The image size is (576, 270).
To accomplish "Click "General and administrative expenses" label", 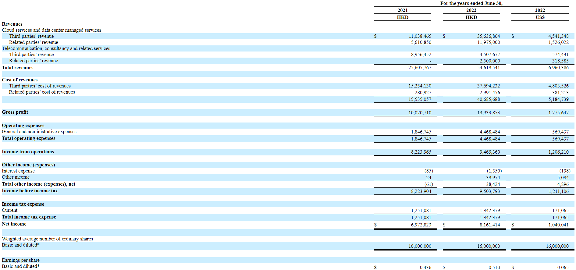I will pos(39,132).
